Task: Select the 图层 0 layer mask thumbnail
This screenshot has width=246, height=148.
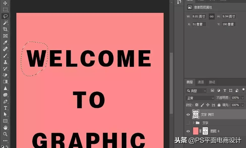Action: (205, 131)
